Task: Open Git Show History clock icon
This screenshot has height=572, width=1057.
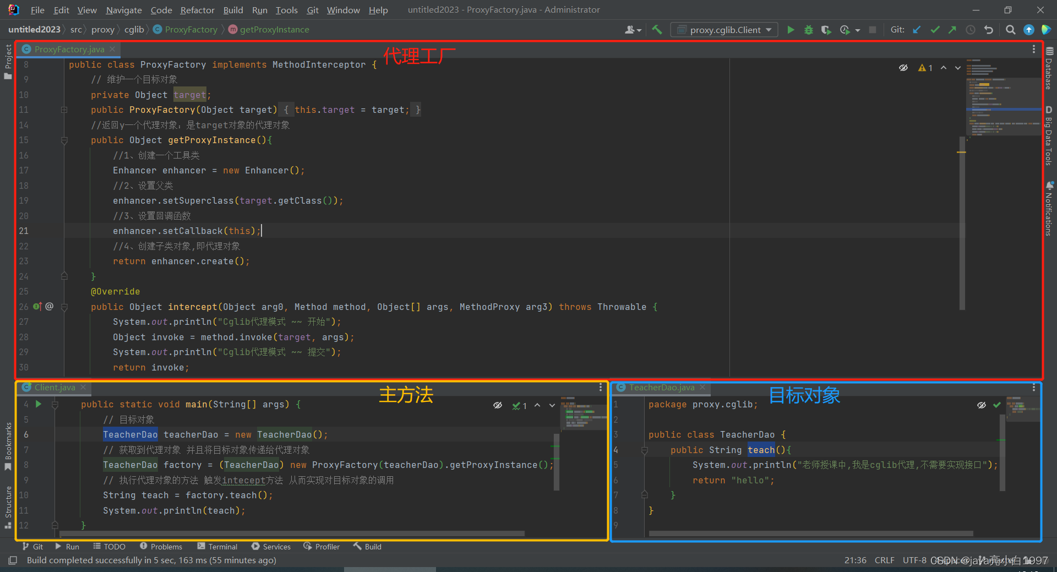Action: pos(971,30)
